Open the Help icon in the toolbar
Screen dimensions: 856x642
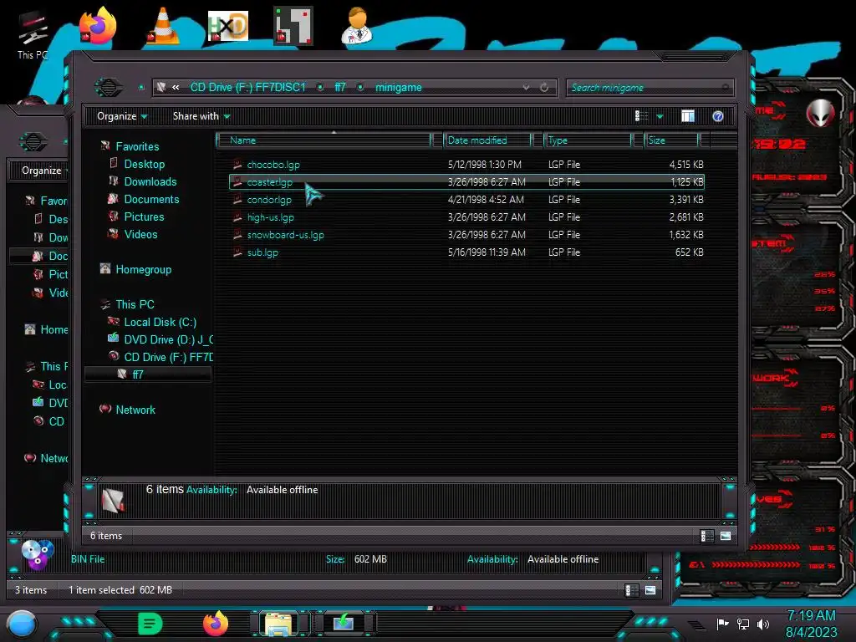coord(718,116)
